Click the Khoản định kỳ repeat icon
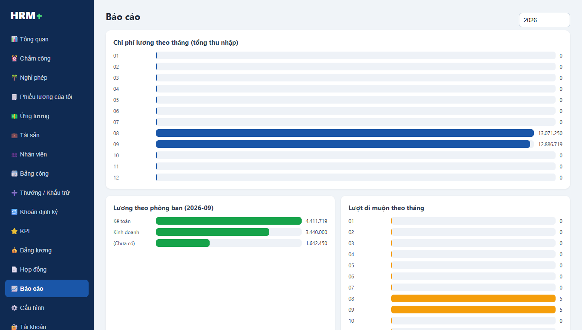This screenshot has width=582, height=330. (14, 212)
